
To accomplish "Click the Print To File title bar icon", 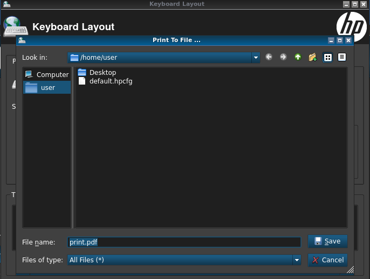I will (x=22, y=40).
